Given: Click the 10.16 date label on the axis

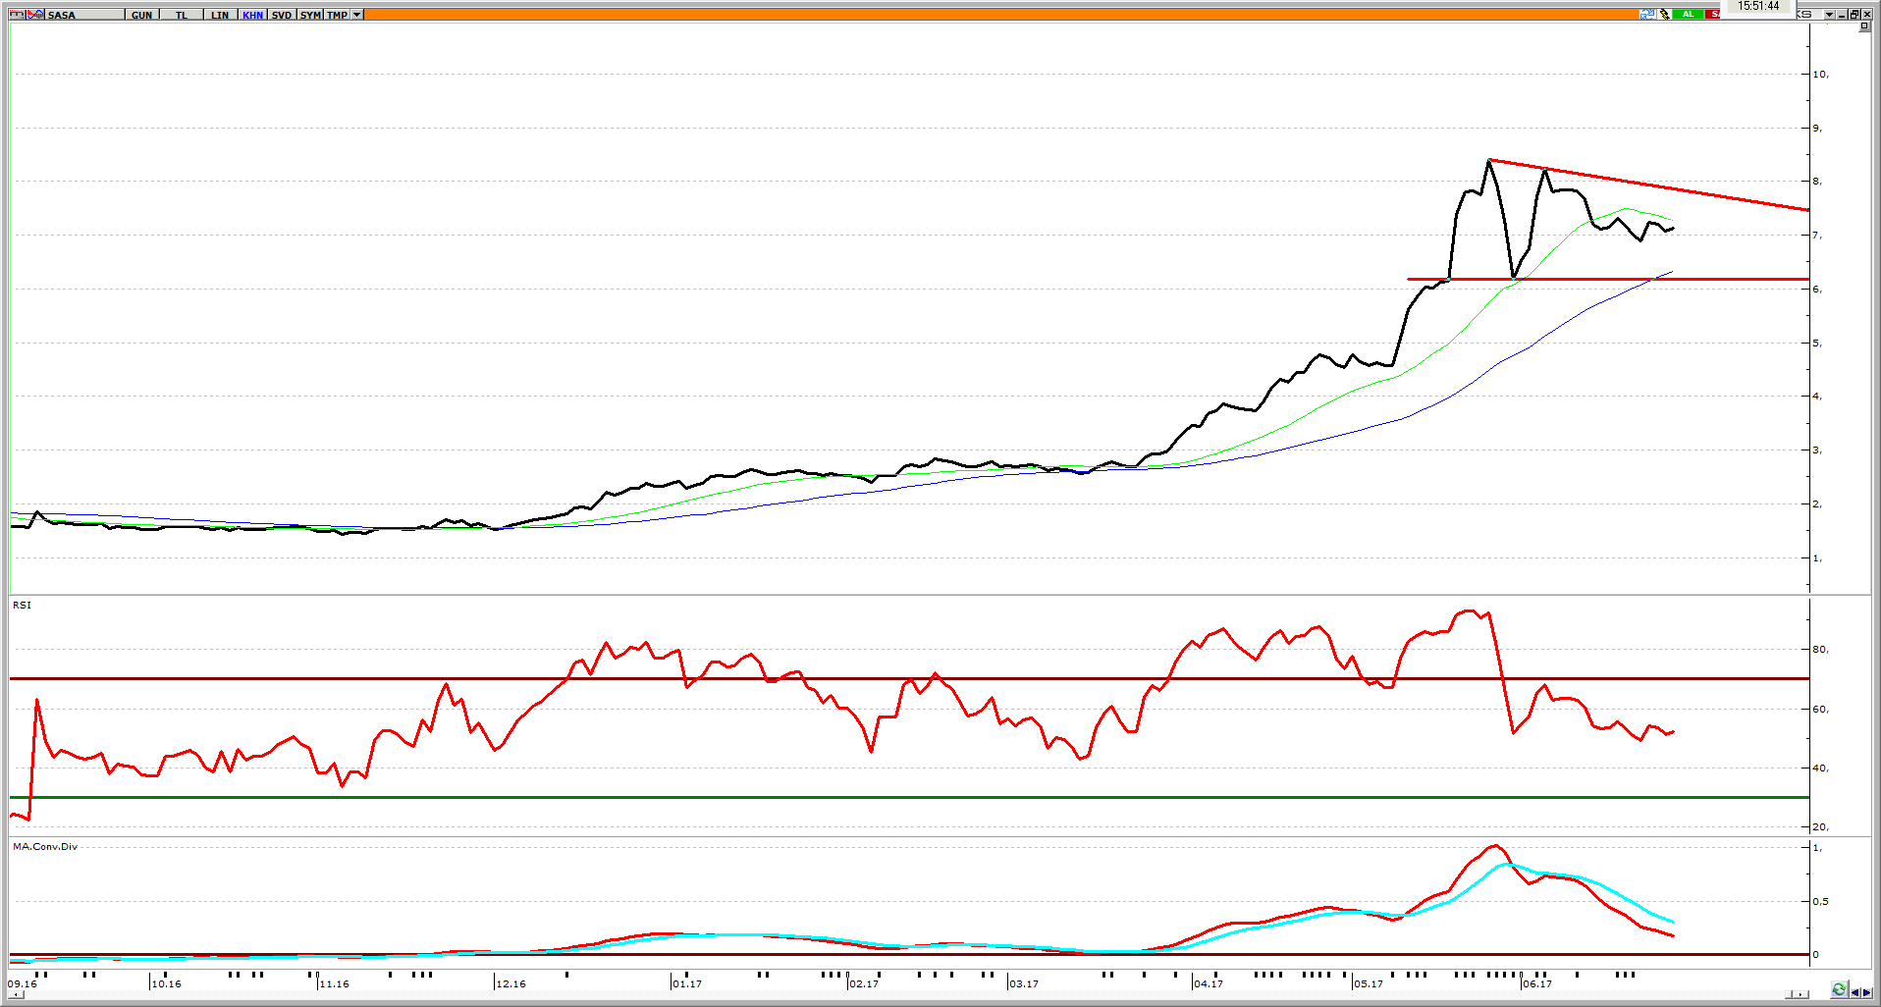Looking at the screenshot, I should 166,983.
